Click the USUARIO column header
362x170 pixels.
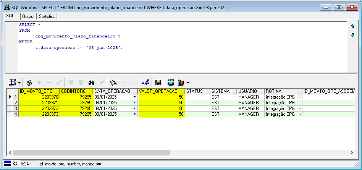click(x=251, y=91)
